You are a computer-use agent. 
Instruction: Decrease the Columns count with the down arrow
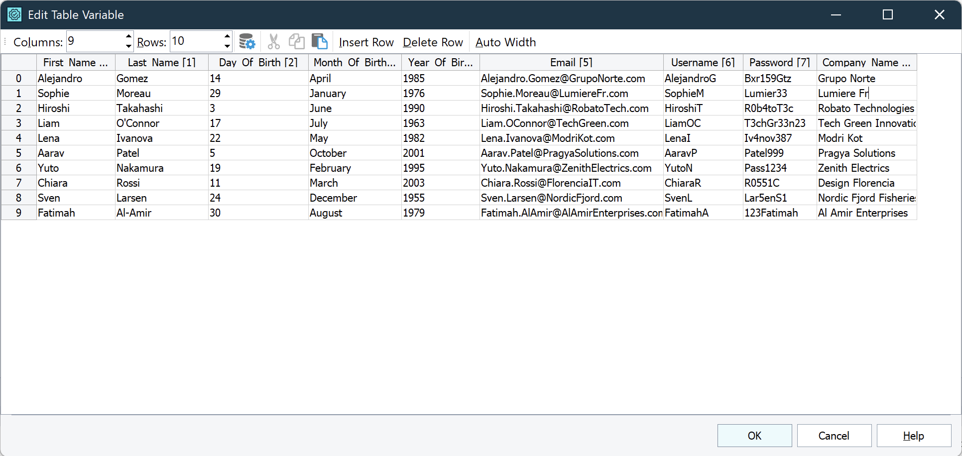pos(128,46)
